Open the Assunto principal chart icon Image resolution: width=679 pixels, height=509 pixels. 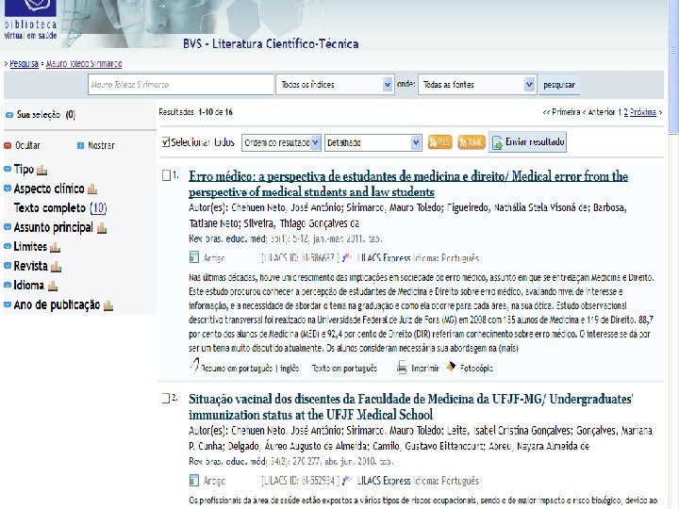[102, 228]
